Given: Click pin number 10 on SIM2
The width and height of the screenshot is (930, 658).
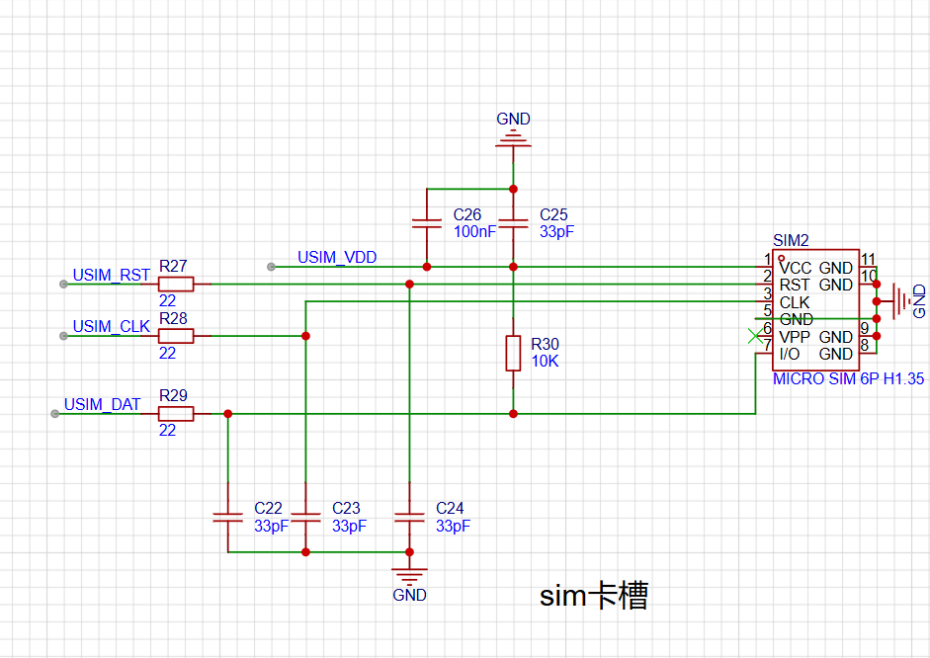Looking at the screenshot, I should (868, 277).
